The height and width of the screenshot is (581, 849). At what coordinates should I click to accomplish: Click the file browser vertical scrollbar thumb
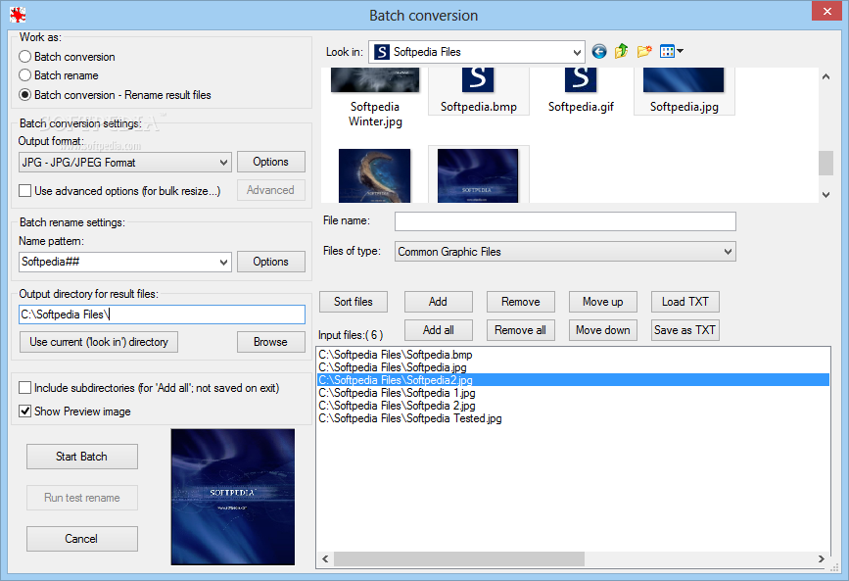(x=825, y=164)
